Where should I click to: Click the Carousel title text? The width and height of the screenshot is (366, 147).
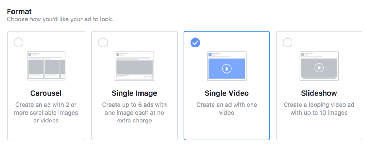46,93
